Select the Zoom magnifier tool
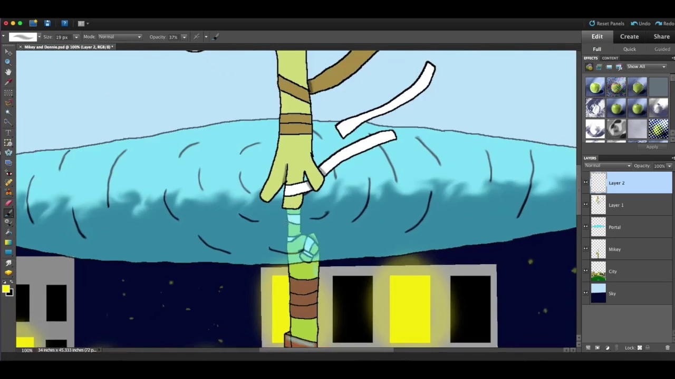 click(8, 62)
